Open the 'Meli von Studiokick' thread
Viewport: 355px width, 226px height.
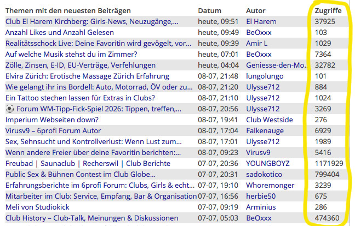tap(37, 207)
